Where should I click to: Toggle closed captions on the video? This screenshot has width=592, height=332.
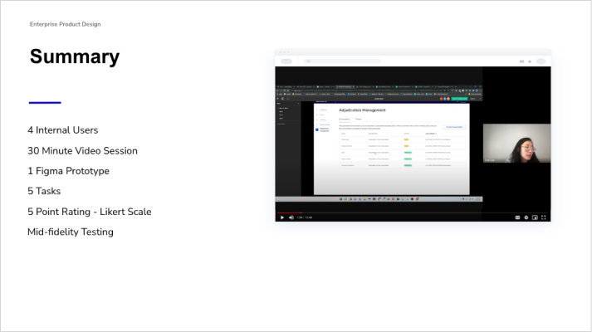tap(517, 217)
